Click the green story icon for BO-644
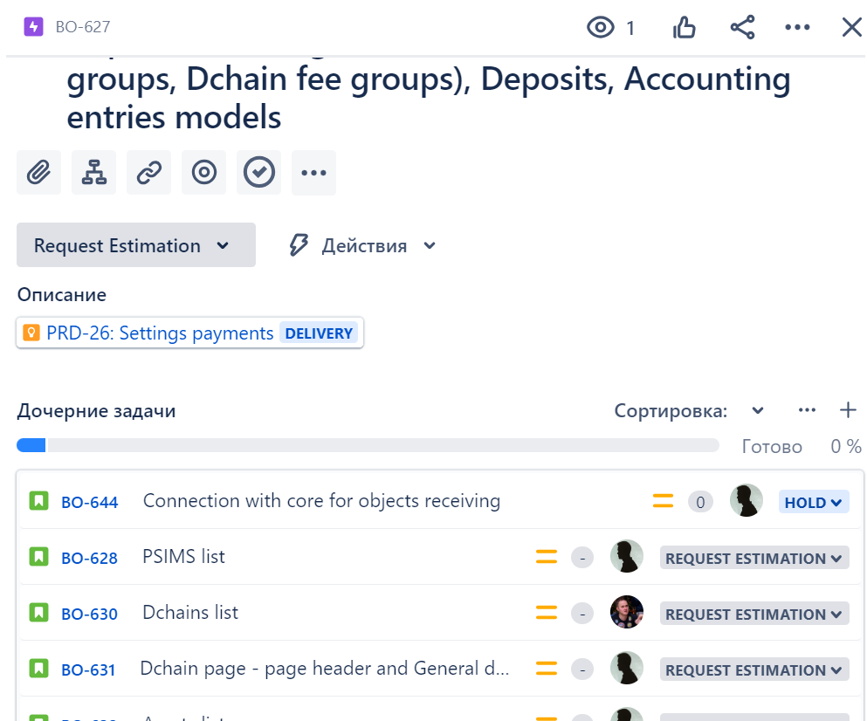The width and height of the screenshot is (867, 721). 38,501
